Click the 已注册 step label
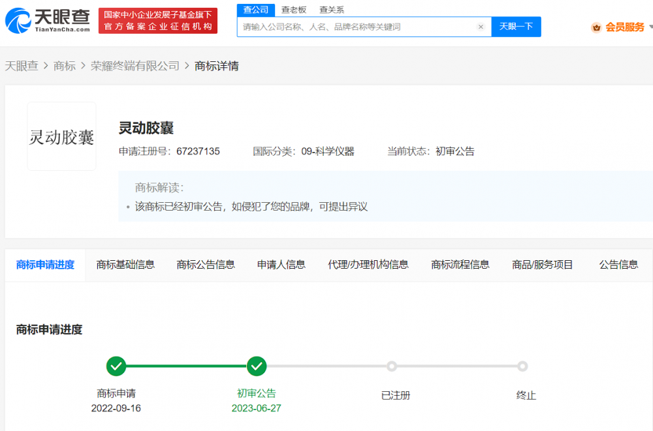 click(396, 395)
